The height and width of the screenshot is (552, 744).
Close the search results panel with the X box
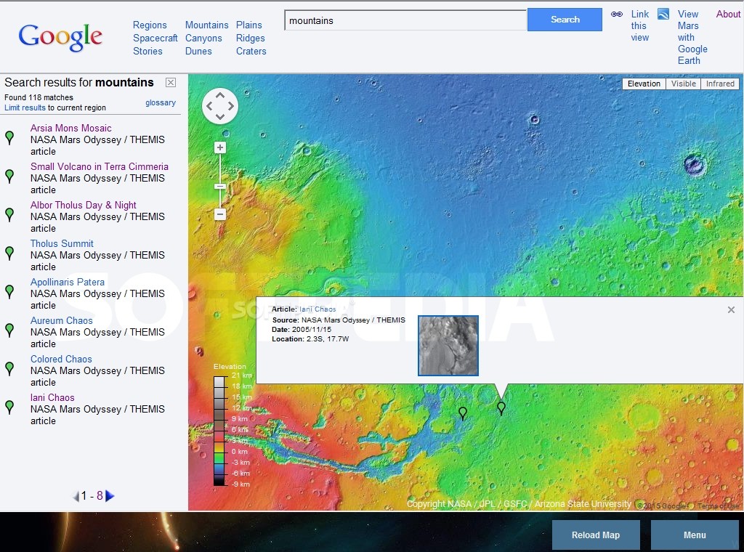pos(171,83)
